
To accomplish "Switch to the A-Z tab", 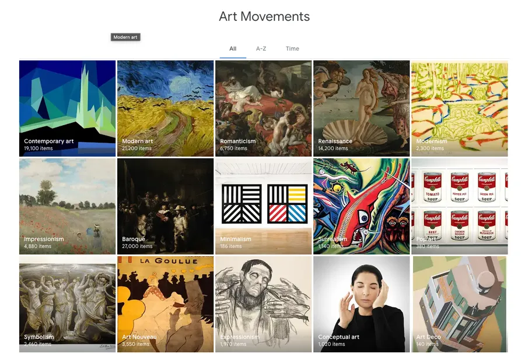I will point(261,49).
